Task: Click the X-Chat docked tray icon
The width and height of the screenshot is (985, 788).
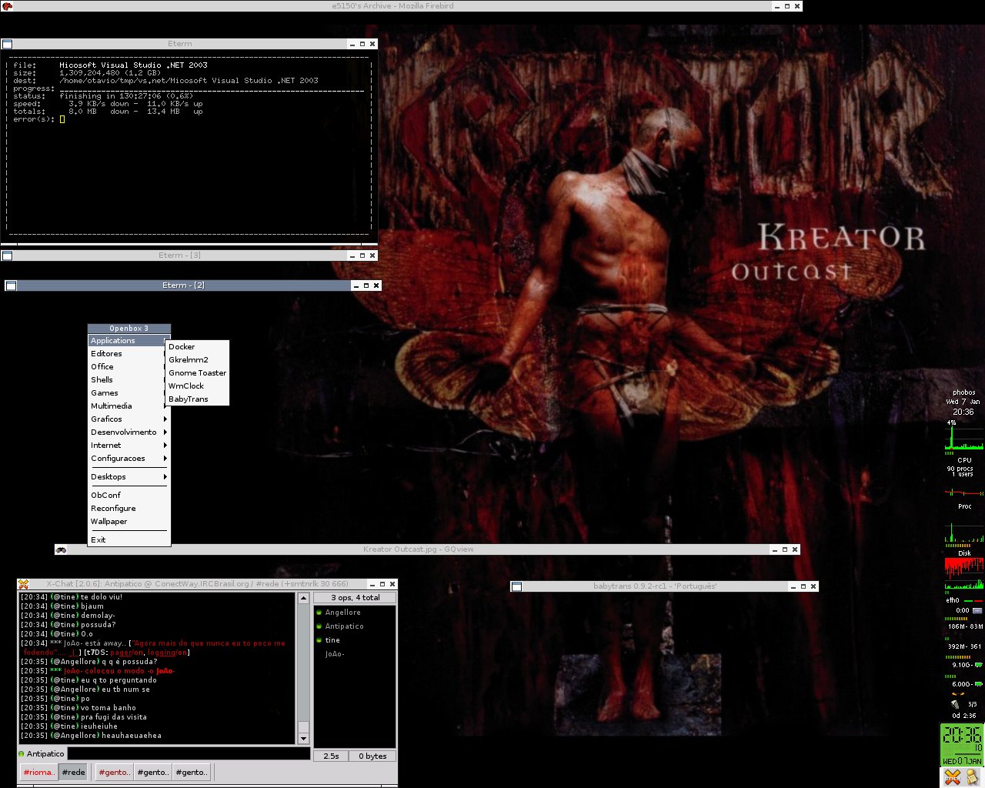Action: [953, 777]
